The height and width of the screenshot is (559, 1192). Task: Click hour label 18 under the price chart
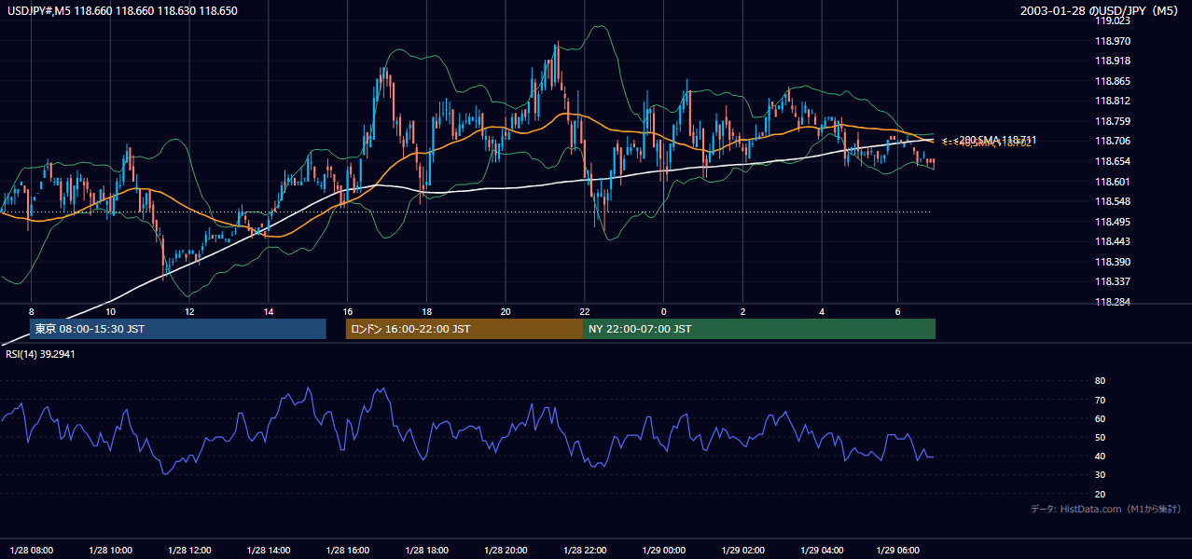pyautogui.click(x=426, y=311)
